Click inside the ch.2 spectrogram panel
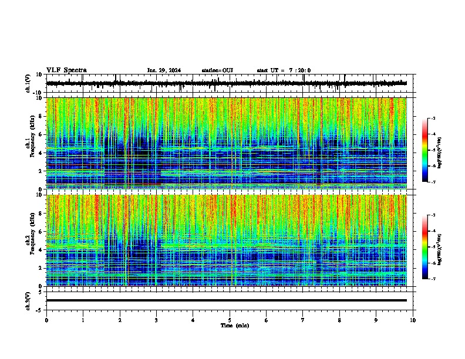 point(227,241)
